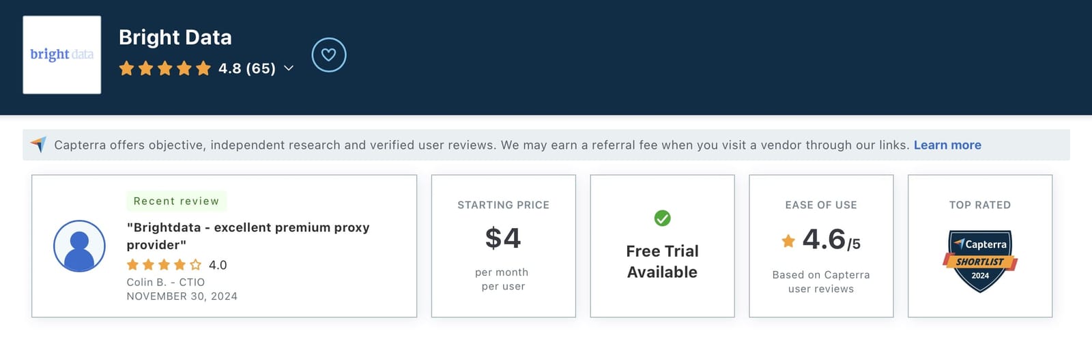Click the green Free Trial checkmark icon

click(662, 218)
